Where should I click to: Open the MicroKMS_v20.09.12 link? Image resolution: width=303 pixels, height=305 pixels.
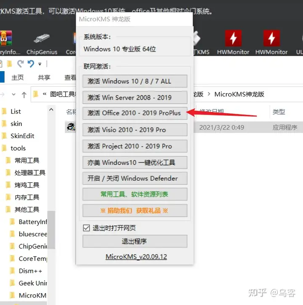pyautogui.click(x=136, y=257)
